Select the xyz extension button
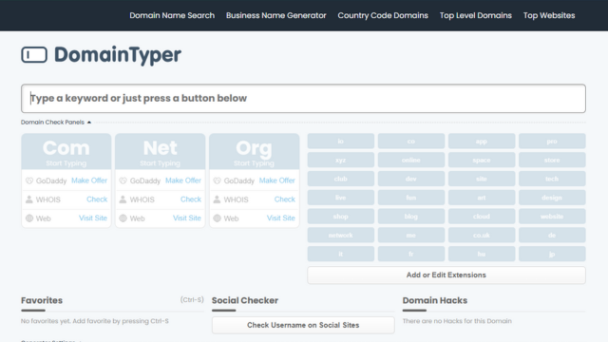 pos(341,160)
